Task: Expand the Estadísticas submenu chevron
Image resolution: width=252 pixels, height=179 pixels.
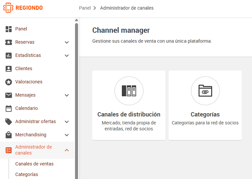Action: tap(67, 56)
